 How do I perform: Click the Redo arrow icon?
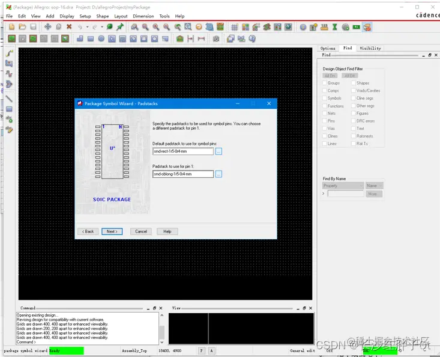(x=95, y=27)
